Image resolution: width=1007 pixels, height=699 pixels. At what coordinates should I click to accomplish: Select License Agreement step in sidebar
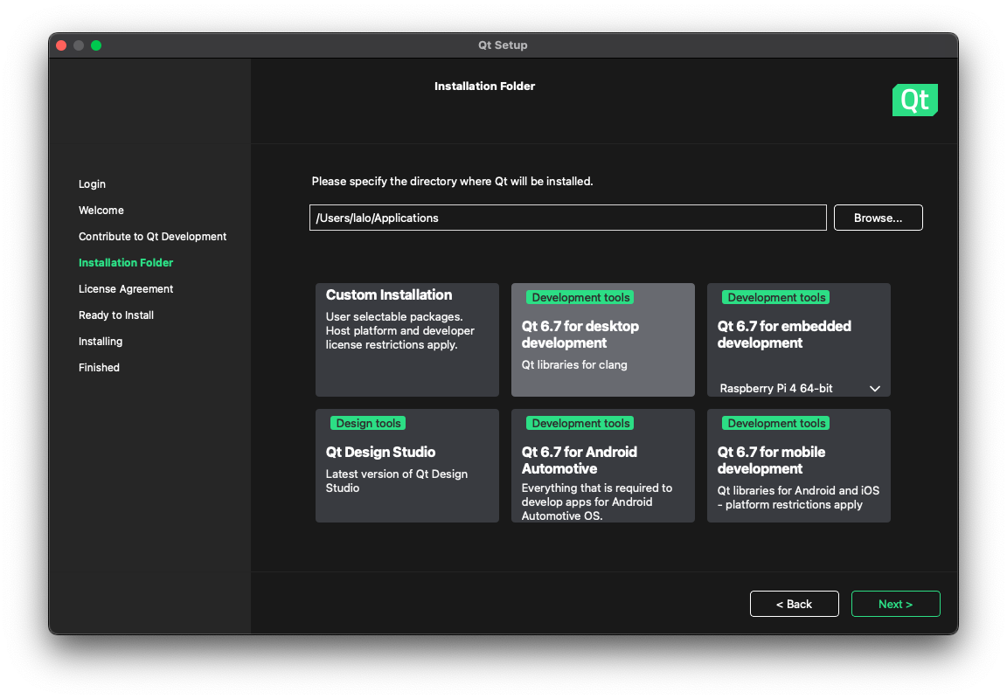click(126, 289)
